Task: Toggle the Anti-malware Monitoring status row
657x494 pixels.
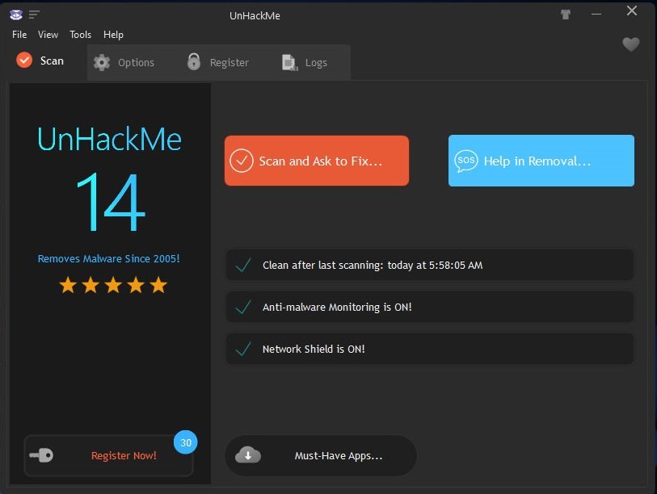Action: tap(429, 308)
